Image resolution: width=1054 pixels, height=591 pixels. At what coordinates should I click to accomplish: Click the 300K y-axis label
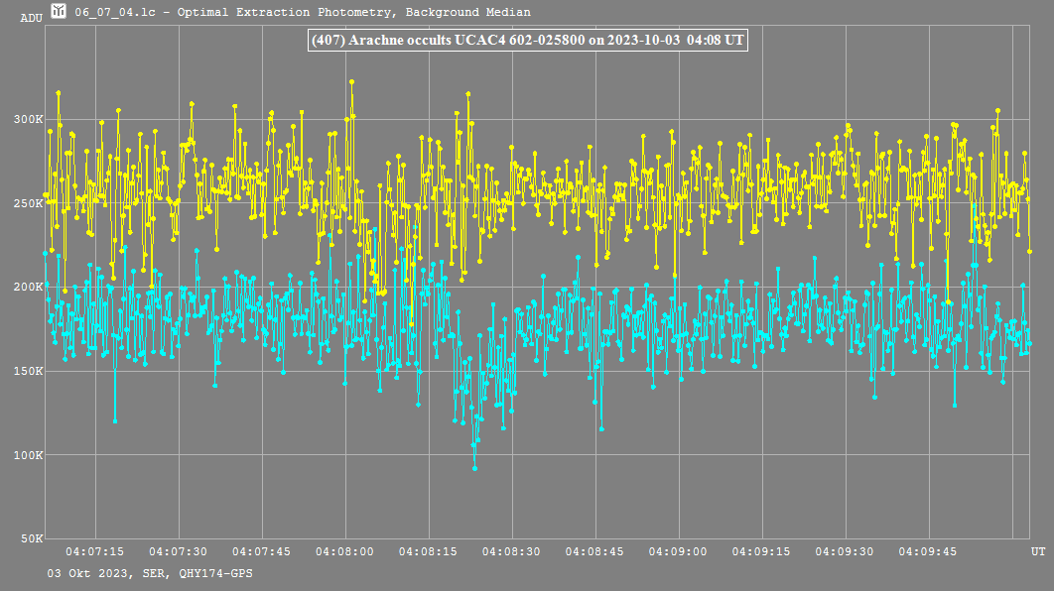(27, 119)
